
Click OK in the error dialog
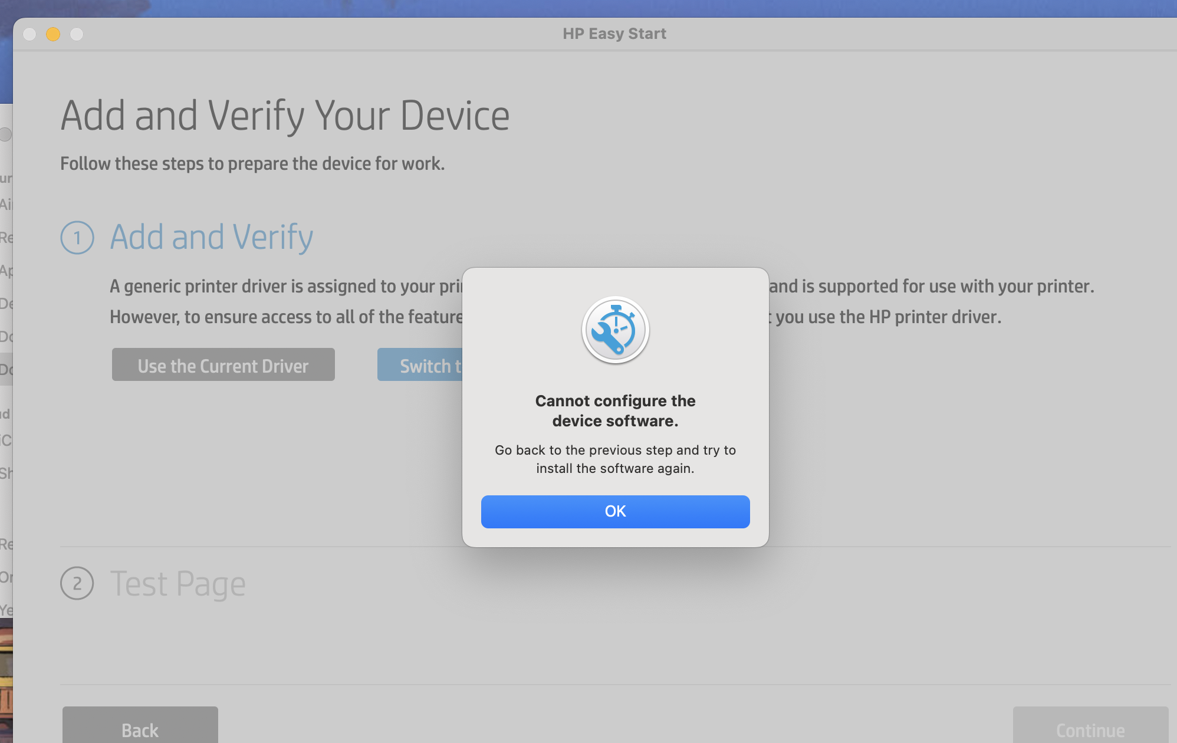(615, 511)
